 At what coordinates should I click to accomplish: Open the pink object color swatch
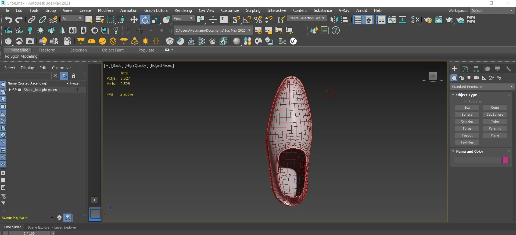click(x=505, y=160)
